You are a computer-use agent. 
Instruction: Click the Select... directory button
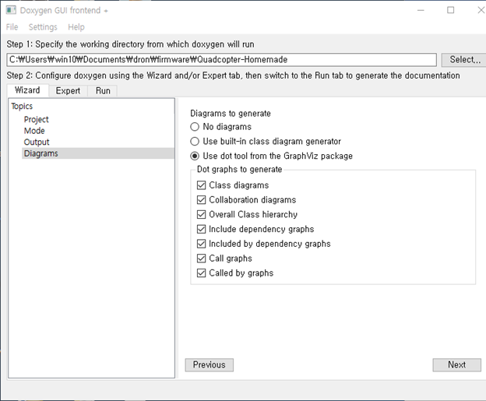click(465, 59)
